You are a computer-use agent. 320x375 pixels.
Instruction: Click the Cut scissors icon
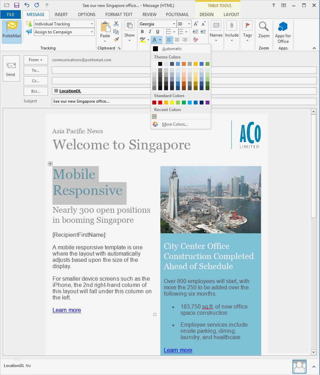116,24
